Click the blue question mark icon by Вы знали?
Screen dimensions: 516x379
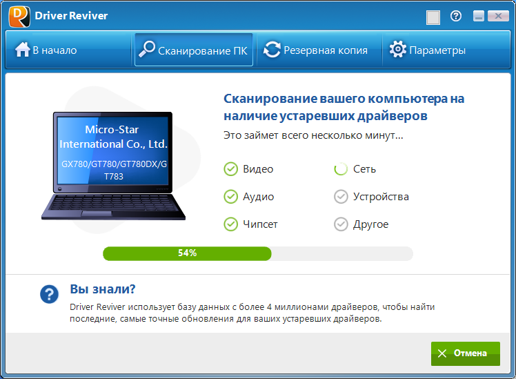tap(50, 294)
